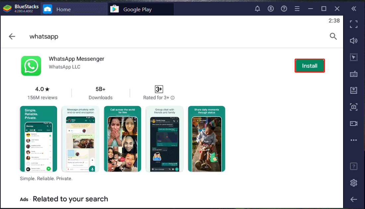
Task: Open the BlueStacks hamburger menu
Action: [x=297, y=9]
